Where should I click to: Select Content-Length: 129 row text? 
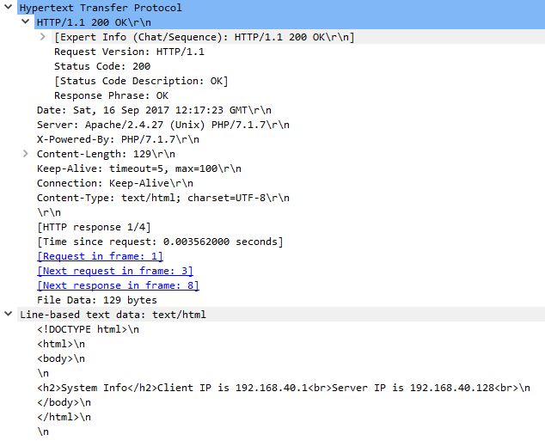pyautogui.click(x=106, y=154)
